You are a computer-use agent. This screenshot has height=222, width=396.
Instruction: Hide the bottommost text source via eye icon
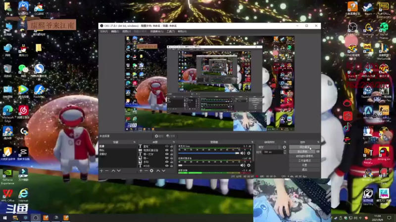[167, 166]
